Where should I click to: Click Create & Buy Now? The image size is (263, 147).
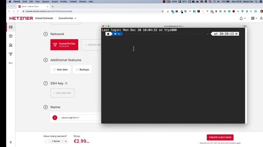(x=220, y=137)
